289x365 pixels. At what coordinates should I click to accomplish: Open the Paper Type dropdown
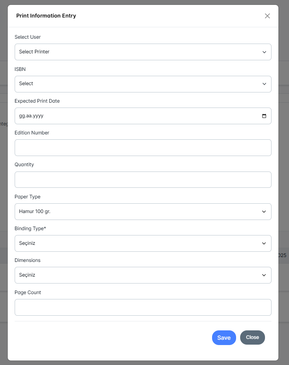tap(142, 212)
